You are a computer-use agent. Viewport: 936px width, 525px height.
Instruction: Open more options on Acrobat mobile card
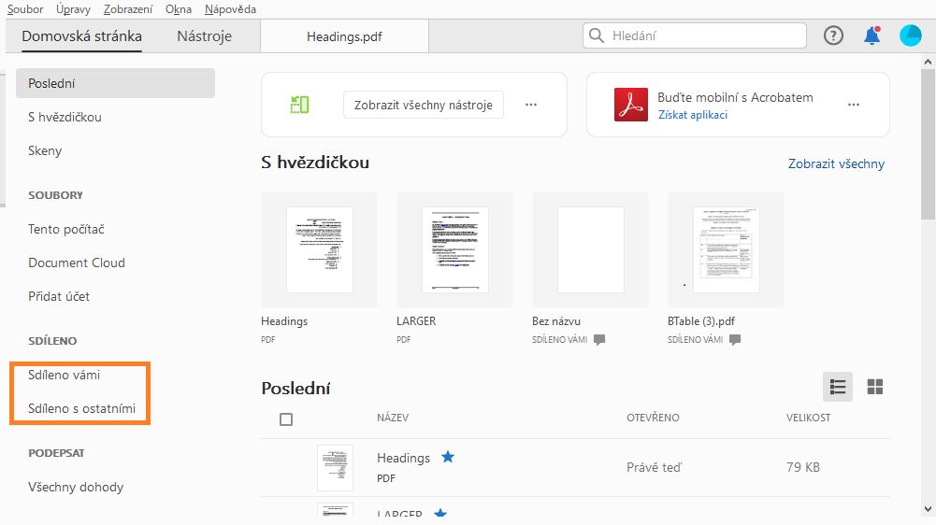tap(854, 105)
